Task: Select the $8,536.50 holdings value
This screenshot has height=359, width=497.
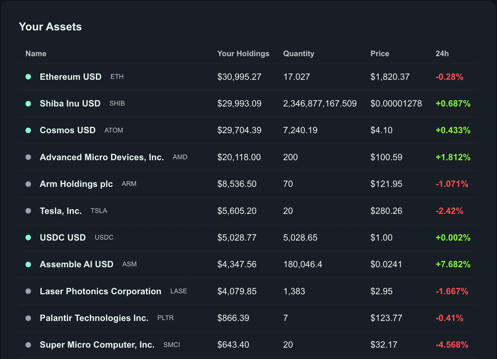Action: [x=237, y=184]
